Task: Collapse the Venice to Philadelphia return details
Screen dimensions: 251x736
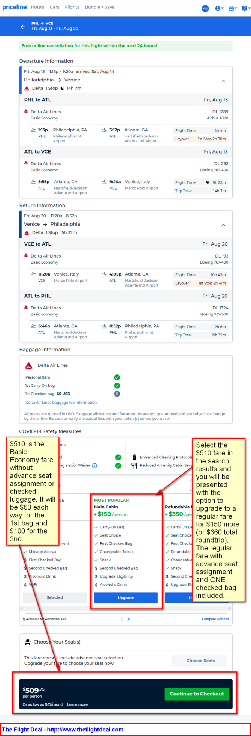Action: click(223, 225)
